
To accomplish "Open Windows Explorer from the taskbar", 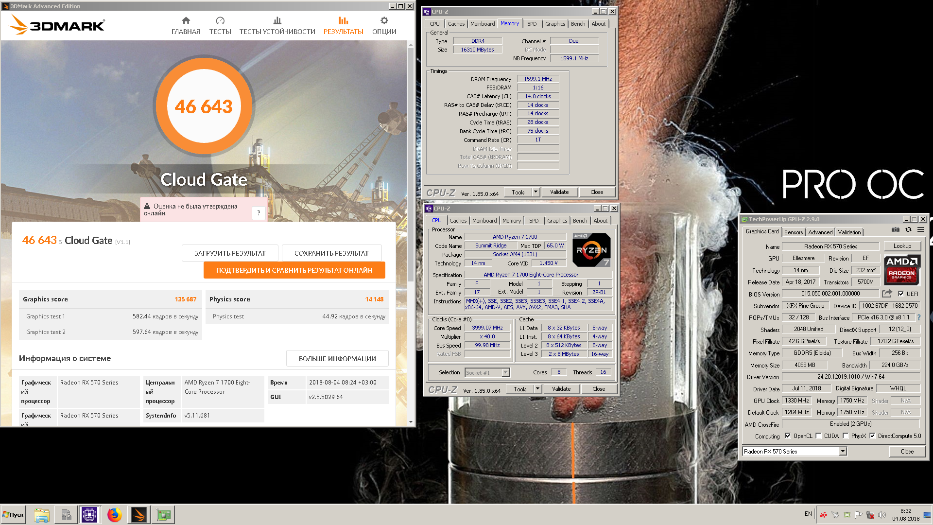I will (42, 515).
